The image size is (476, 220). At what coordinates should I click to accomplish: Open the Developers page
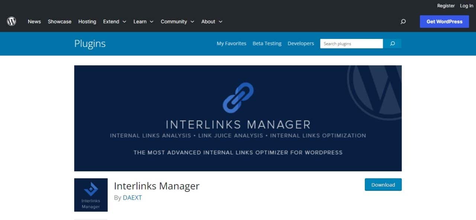tap(300, 43)
